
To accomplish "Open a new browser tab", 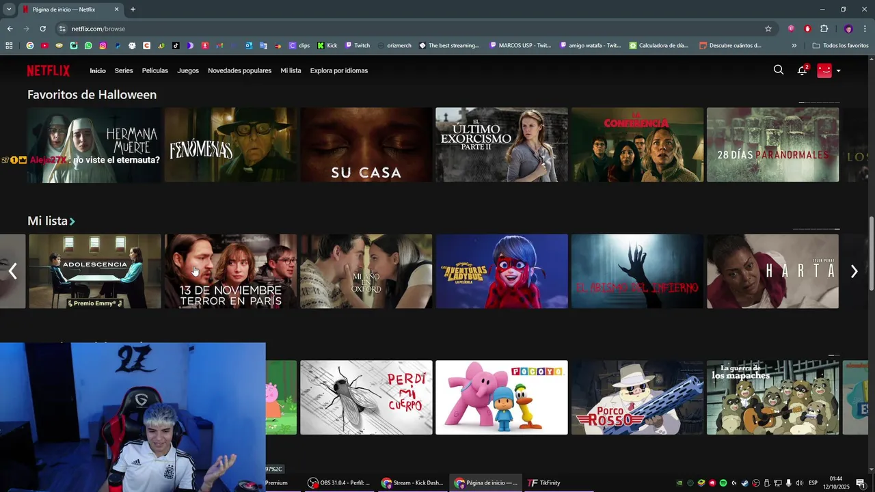I will (133, 10).
